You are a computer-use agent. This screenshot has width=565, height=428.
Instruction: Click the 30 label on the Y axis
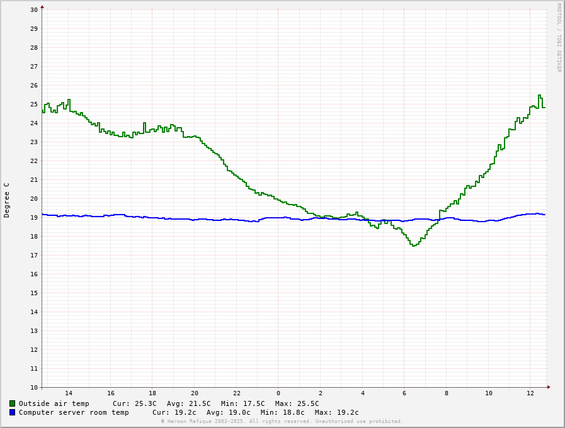34,10
